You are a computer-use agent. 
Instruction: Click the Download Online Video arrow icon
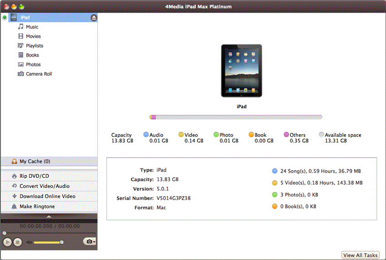pyautogui.click(x=14, y=196)
